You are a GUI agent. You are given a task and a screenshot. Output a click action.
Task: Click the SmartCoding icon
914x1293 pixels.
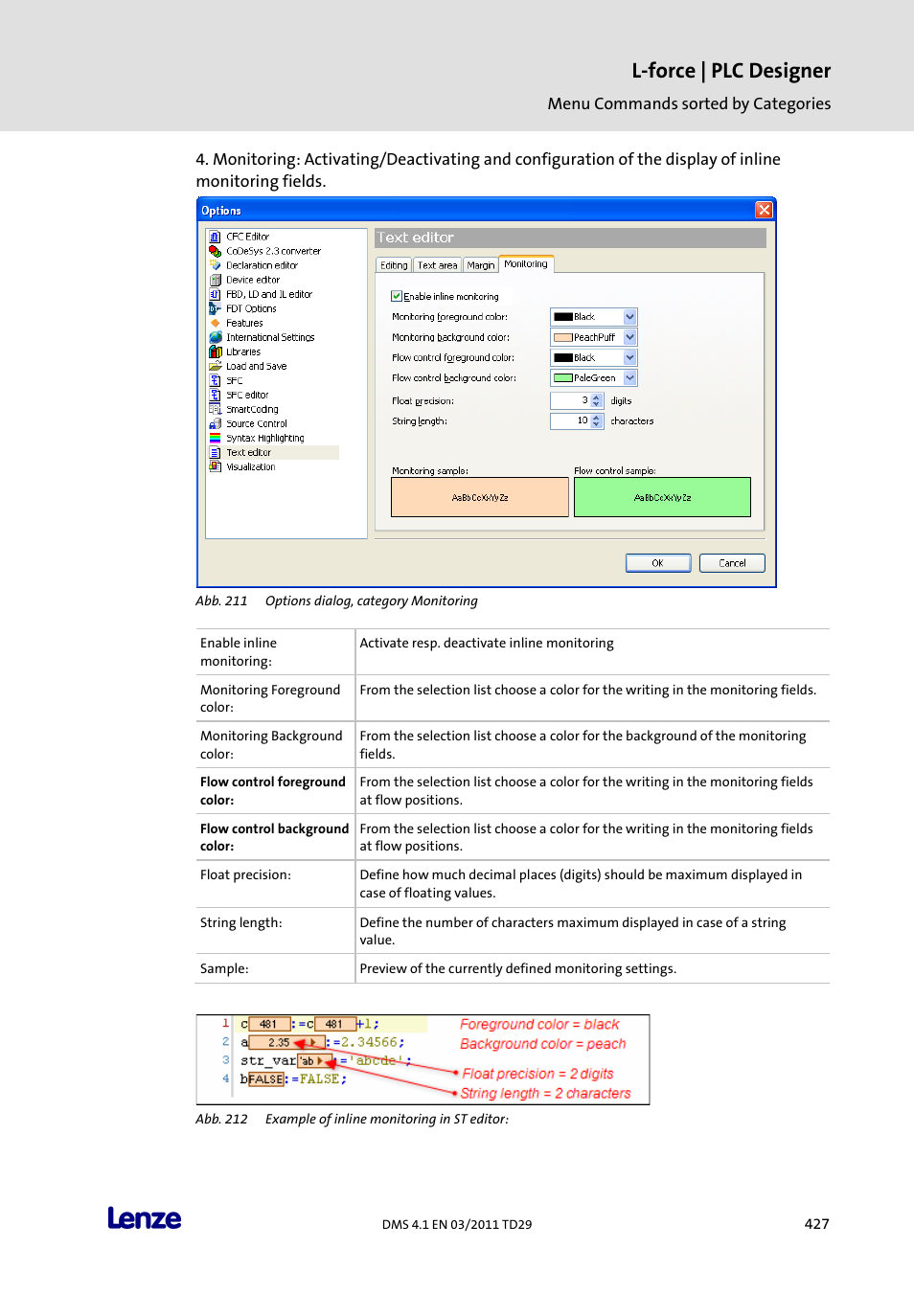[216, 409]
